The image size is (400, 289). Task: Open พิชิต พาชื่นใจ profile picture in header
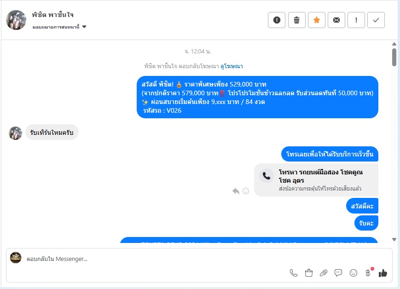coord(16,20)
